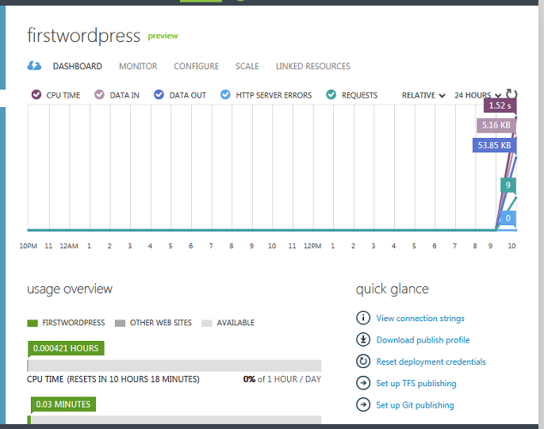This screenshot has width=544, height=429.
Task: Switch to the CONFIGURE tab
Action: click(197, 67)
